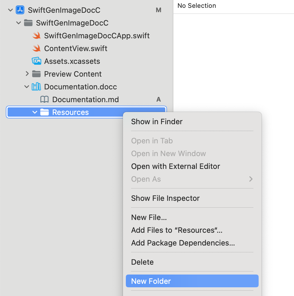294x296 pixels.
Task: Click the Resources folder icon
Action: (44, 112)
